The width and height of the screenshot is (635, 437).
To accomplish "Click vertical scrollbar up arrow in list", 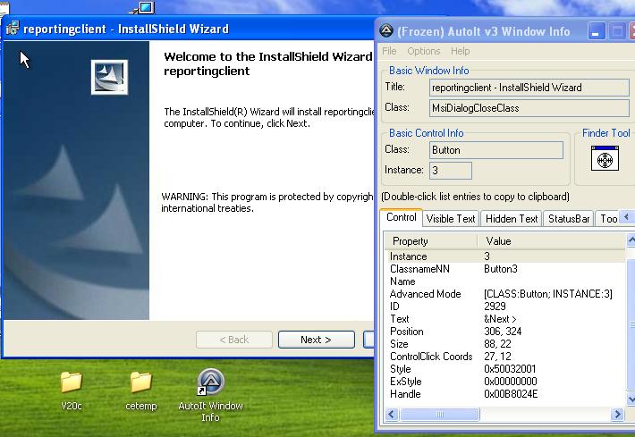I will [631, 240].
